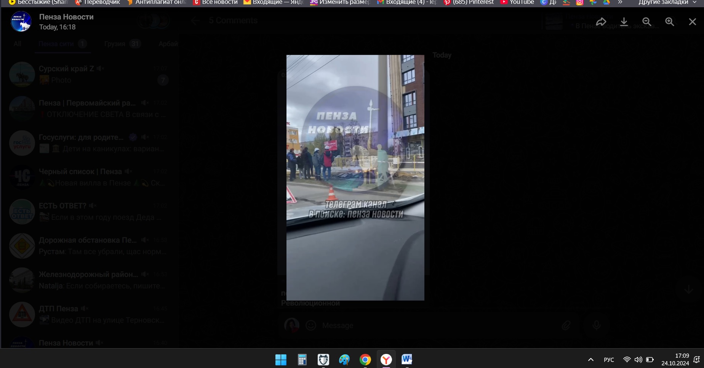This screenshot has height=368, width=704.
Task: Click the video preview in the viewer
Action: click(355, 178)
